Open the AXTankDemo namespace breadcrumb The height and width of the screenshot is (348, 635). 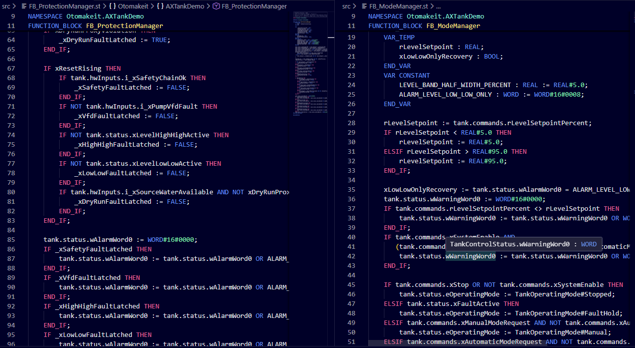(185, 7)
